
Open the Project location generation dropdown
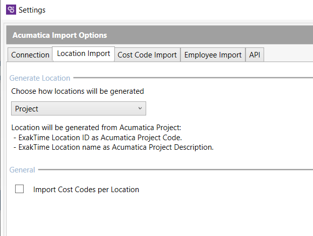point(79,108)
